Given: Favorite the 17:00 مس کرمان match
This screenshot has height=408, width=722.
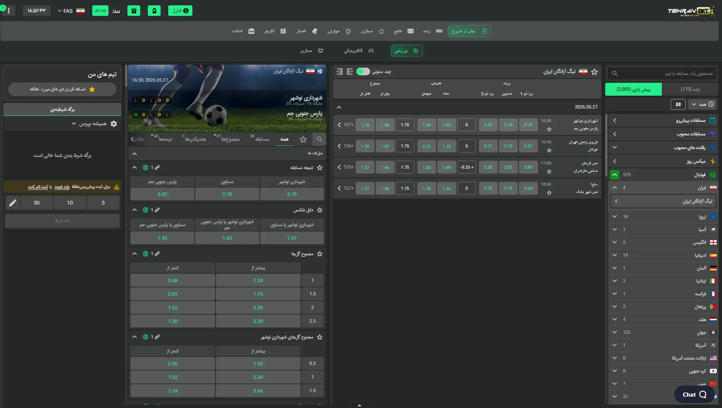Looking at the screenshot, I should [x=549, y=172].
